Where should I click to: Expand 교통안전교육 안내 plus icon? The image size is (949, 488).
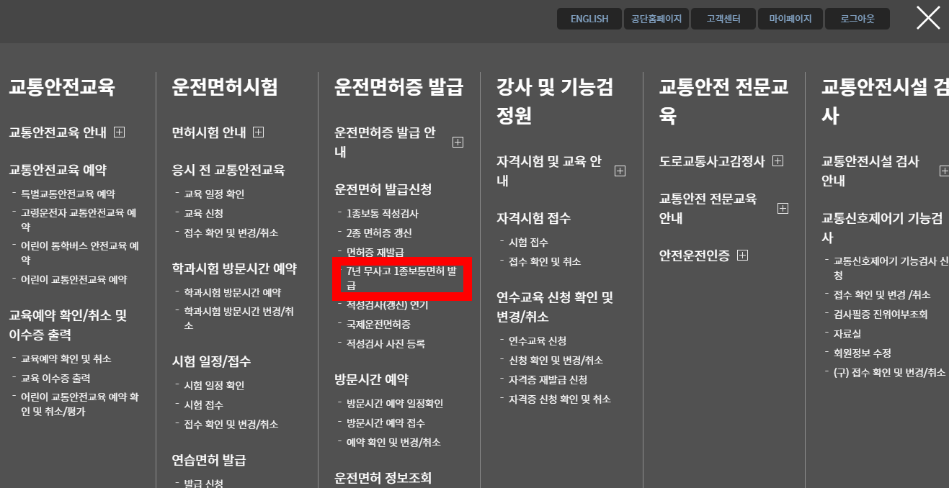[119, 132]
